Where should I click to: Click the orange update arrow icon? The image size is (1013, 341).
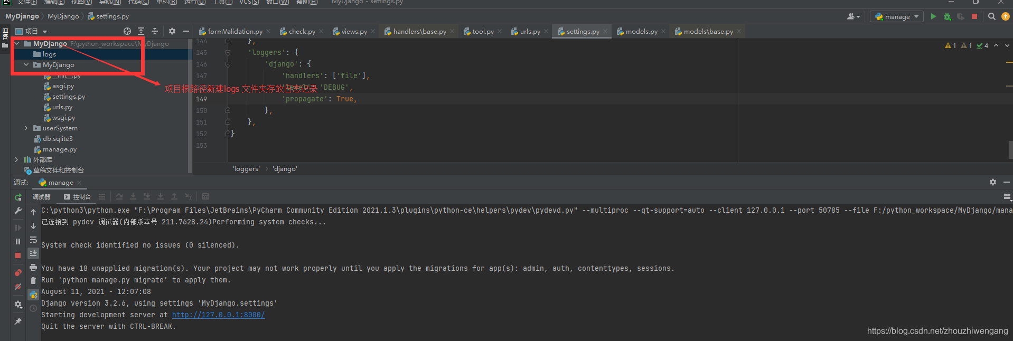(1006, 17)
